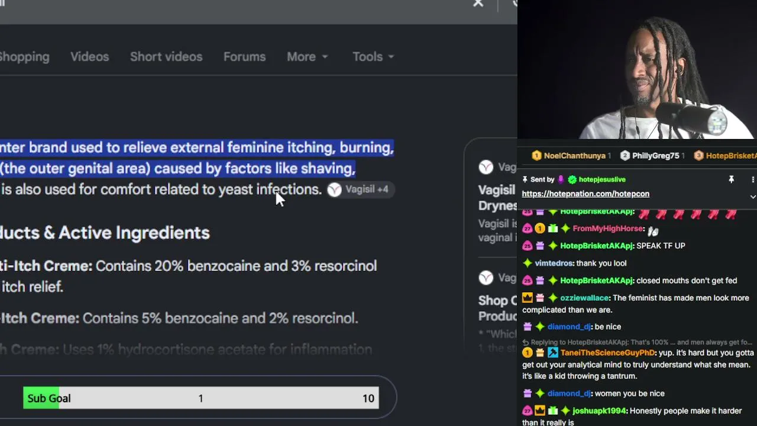This screenshot has width=757, height=426.
Task: Click the pin icon beside Sent by
Action: coord(525,179)
